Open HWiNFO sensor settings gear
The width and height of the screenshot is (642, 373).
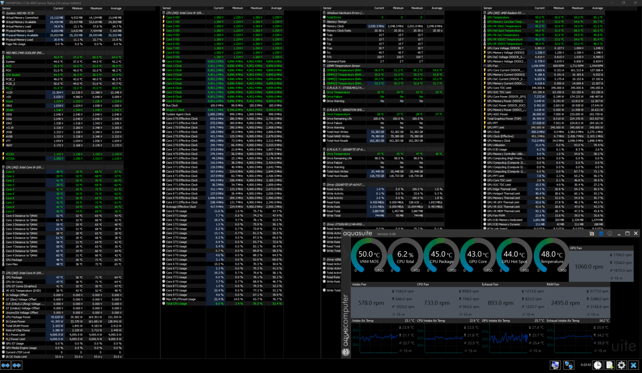[621, 365]
